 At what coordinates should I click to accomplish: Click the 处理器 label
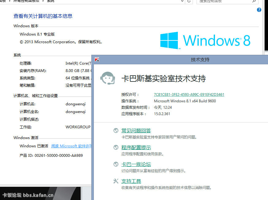26,63
